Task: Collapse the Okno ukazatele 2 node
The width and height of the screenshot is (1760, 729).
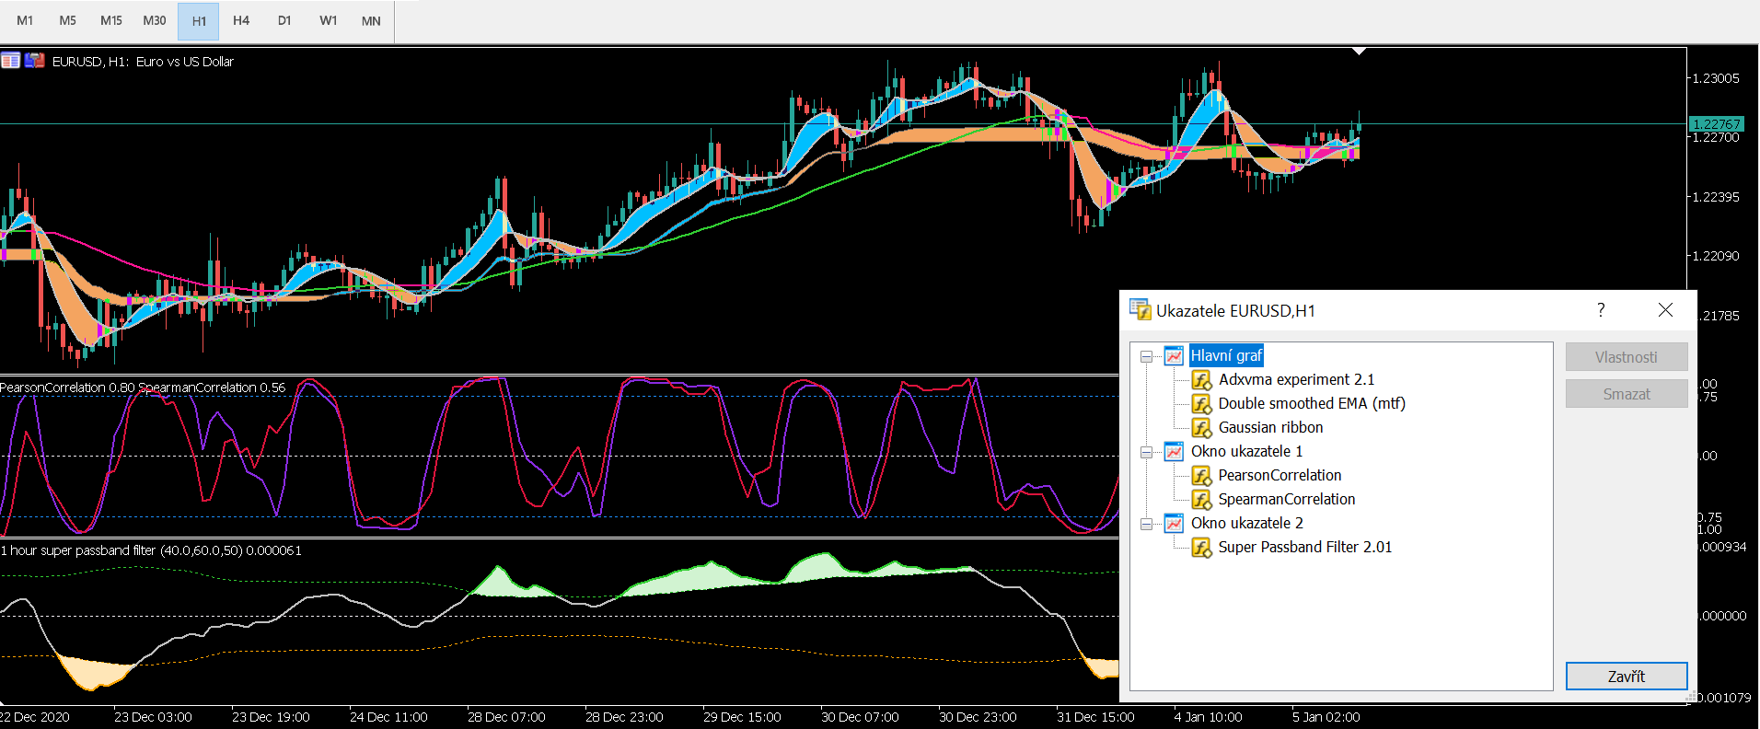Action: [1146, 524]
